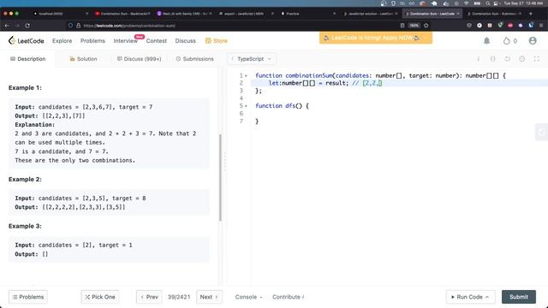Open the Submissions tab
The width and height of the screenshot is (548, 308).
194,59
